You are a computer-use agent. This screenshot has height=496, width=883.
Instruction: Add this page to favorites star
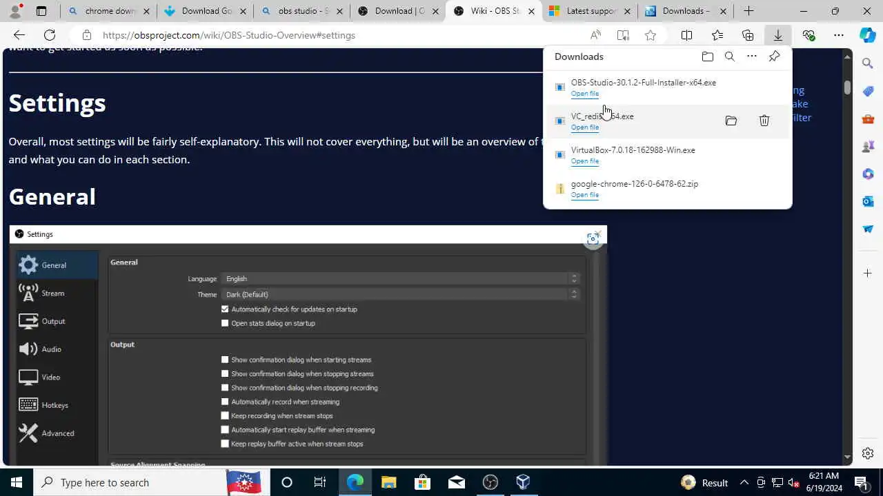[x=650, y=35]
